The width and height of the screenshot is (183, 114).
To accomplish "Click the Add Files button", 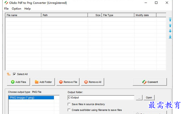I will coord(18,82).
